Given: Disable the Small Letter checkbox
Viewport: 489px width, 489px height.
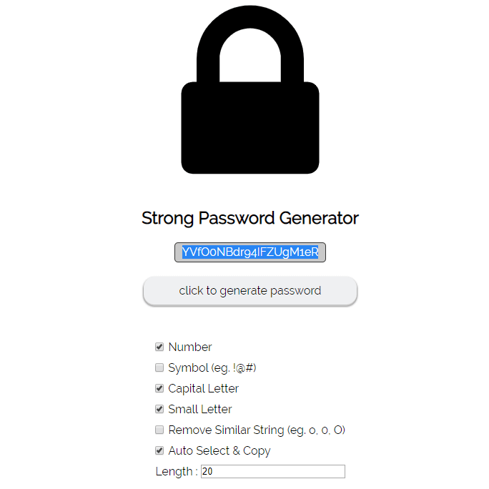Looking at the screenshot, I should click(159, 410).
